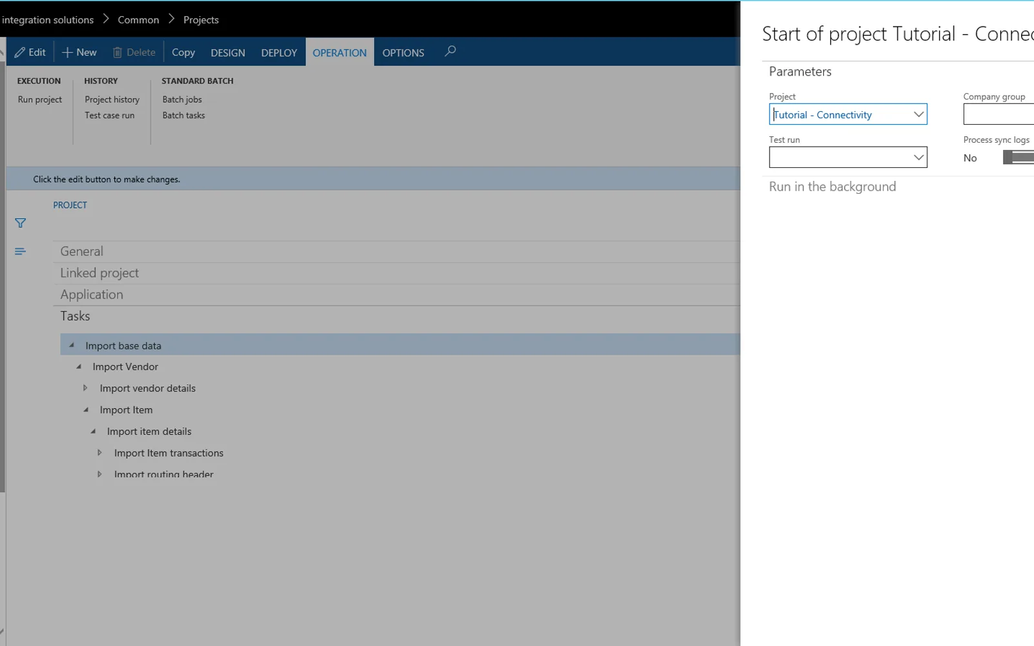The width and height of the screenshot is (1034, 646).
Task: Toggle the Process sync logs switch
Action: [1018, 157]
